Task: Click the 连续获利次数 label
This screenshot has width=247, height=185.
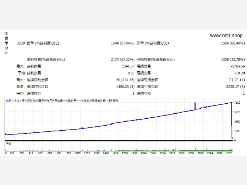Action: 37,87
